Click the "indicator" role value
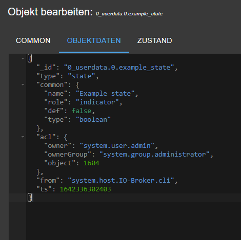The height and width of the screenshot is (240, 241). click(97, 102)
